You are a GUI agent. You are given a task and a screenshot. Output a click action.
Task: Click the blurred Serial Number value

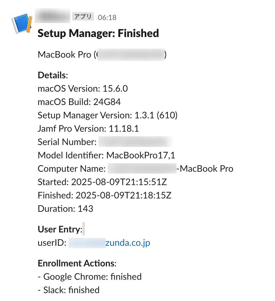135,142
